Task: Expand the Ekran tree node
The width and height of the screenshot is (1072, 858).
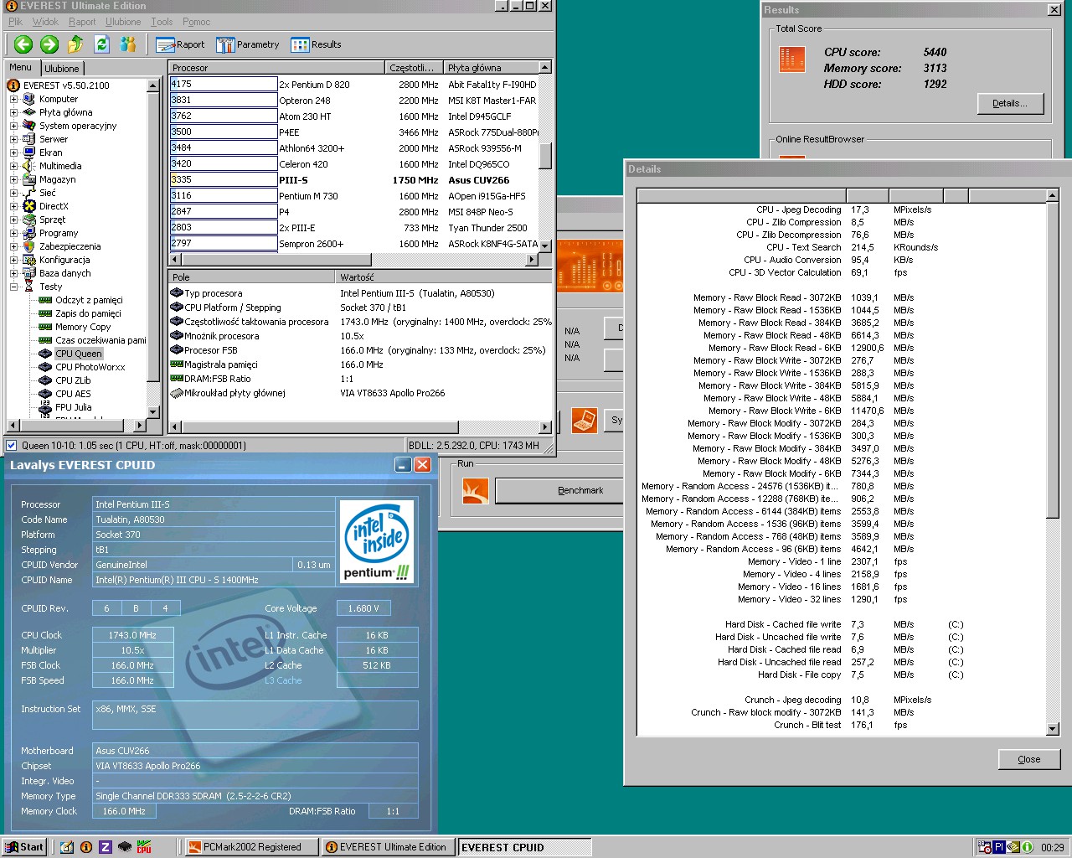Action: (13, 152)
